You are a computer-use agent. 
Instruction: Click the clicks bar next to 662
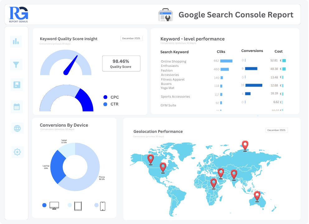click(x=226, y=61)
